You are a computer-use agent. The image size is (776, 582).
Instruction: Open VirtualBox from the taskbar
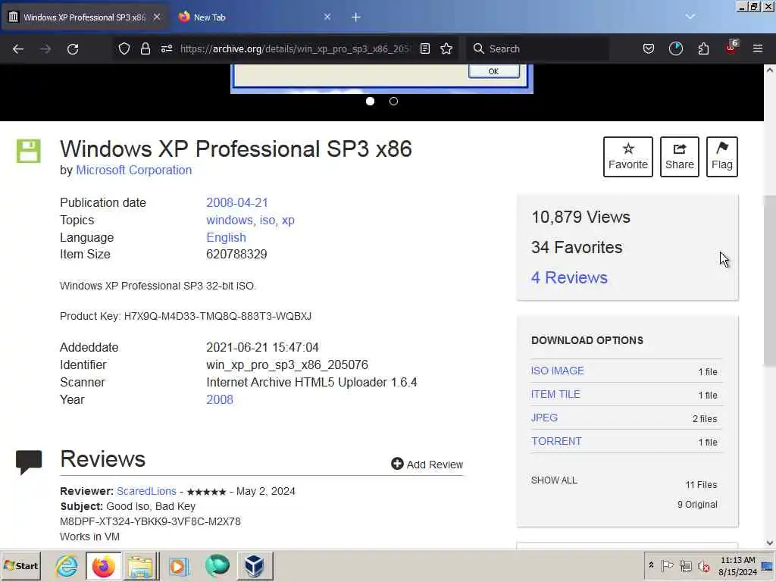pos(255,565)
